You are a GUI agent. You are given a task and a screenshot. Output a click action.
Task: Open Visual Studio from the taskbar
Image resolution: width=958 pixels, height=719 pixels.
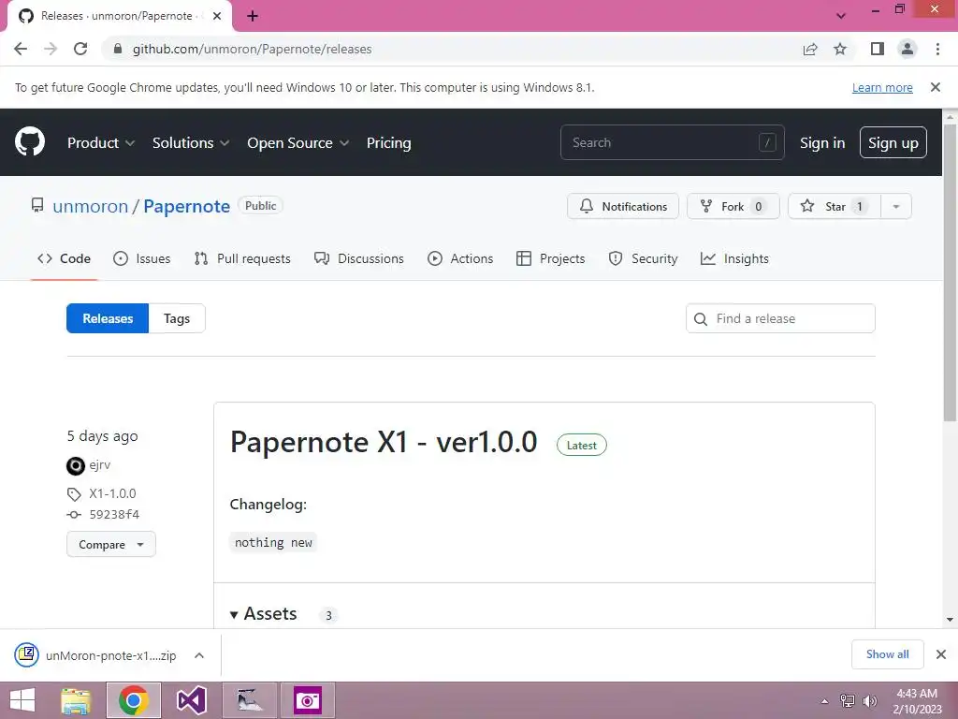(x=191, y=700)
